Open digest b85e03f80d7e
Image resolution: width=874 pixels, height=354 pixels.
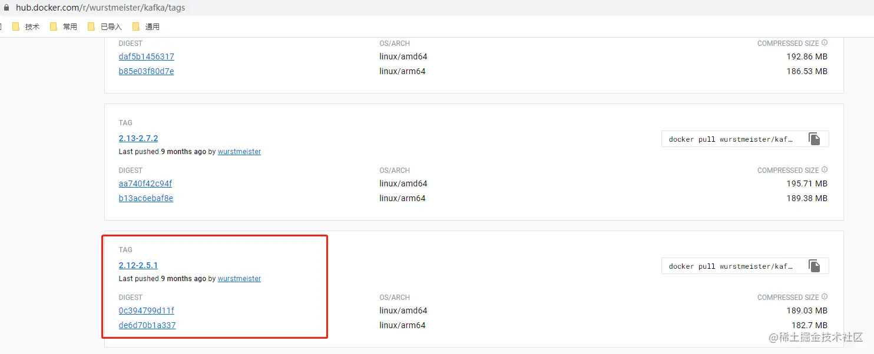(146, 71)
